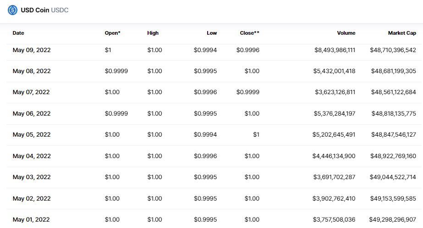
Task: Click the May 07, 2022 date cell
Action: tap(32, 92)
